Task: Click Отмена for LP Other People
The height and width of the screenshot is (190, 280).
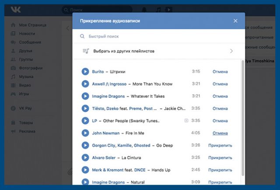Action: [x=220, y=121]
